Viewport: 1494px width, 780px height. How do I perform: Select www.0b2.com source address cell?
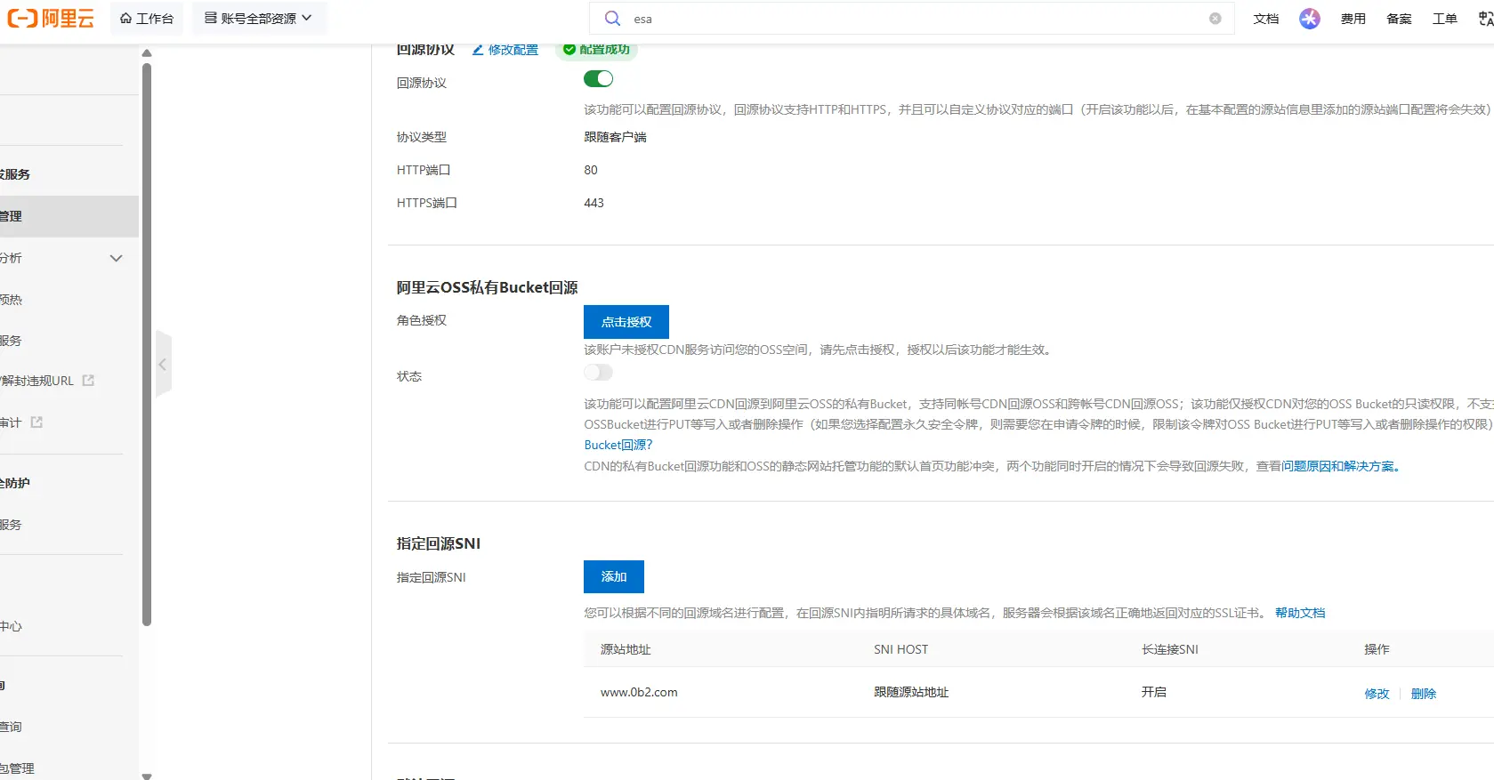click(x=639, y=692)
